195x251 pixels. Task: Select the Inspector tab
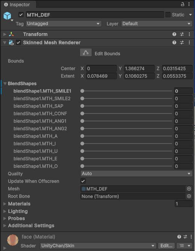(x=17, y=5)
